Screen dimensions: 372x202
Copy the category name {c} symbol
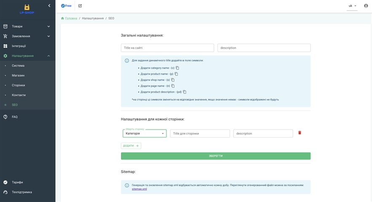(x=177, y=68)
